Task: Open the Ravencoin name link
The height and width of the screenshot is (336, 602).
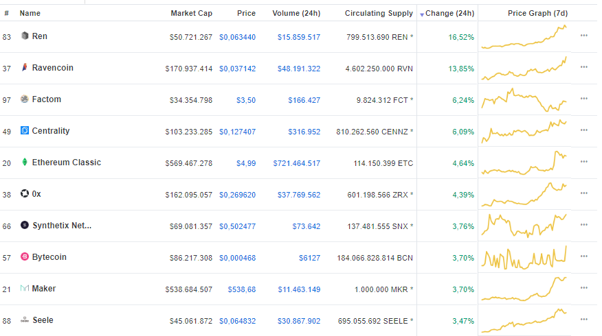Action: (53, 68)
